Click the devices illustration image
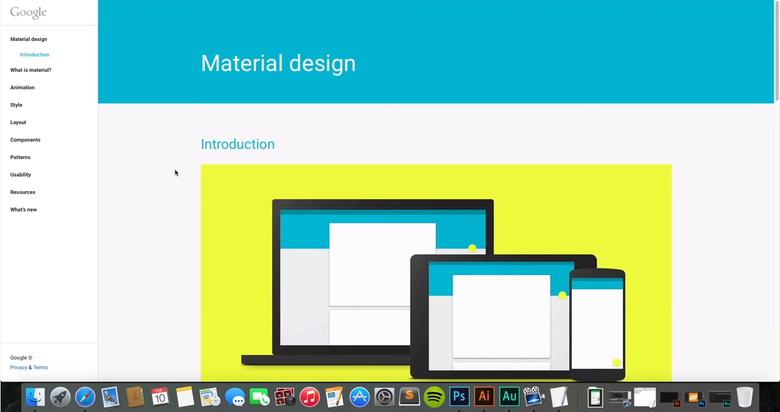This screenshot has height=412, width=780. pyautogui.click(x=436, y=273)
